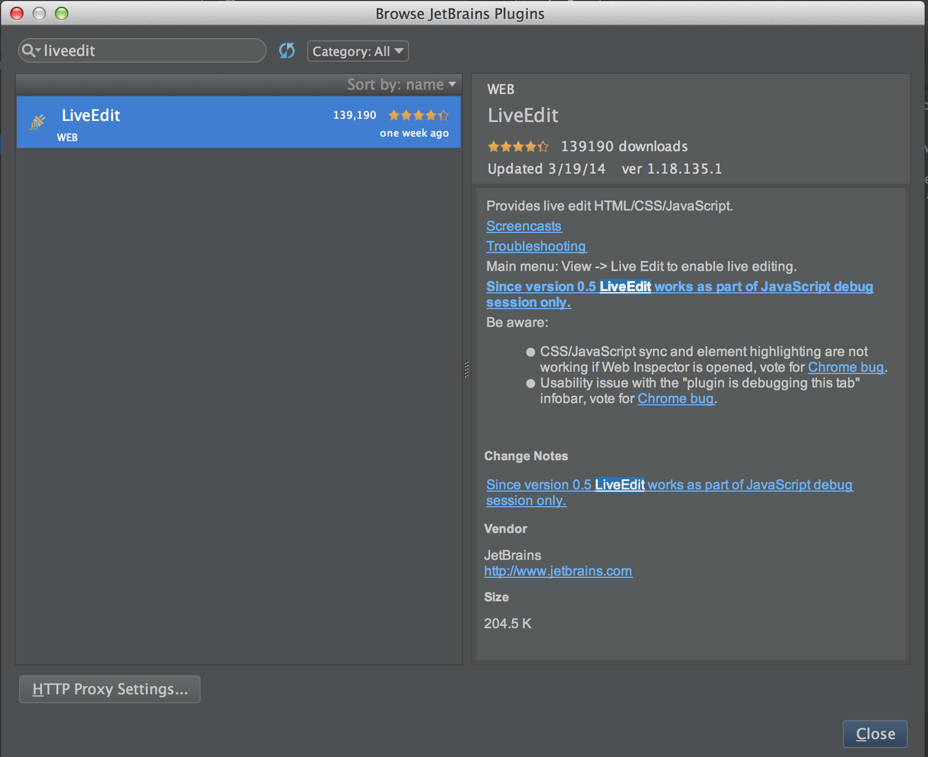Open the Screencasts link
The image size is (928, 757).
[524, 226]
